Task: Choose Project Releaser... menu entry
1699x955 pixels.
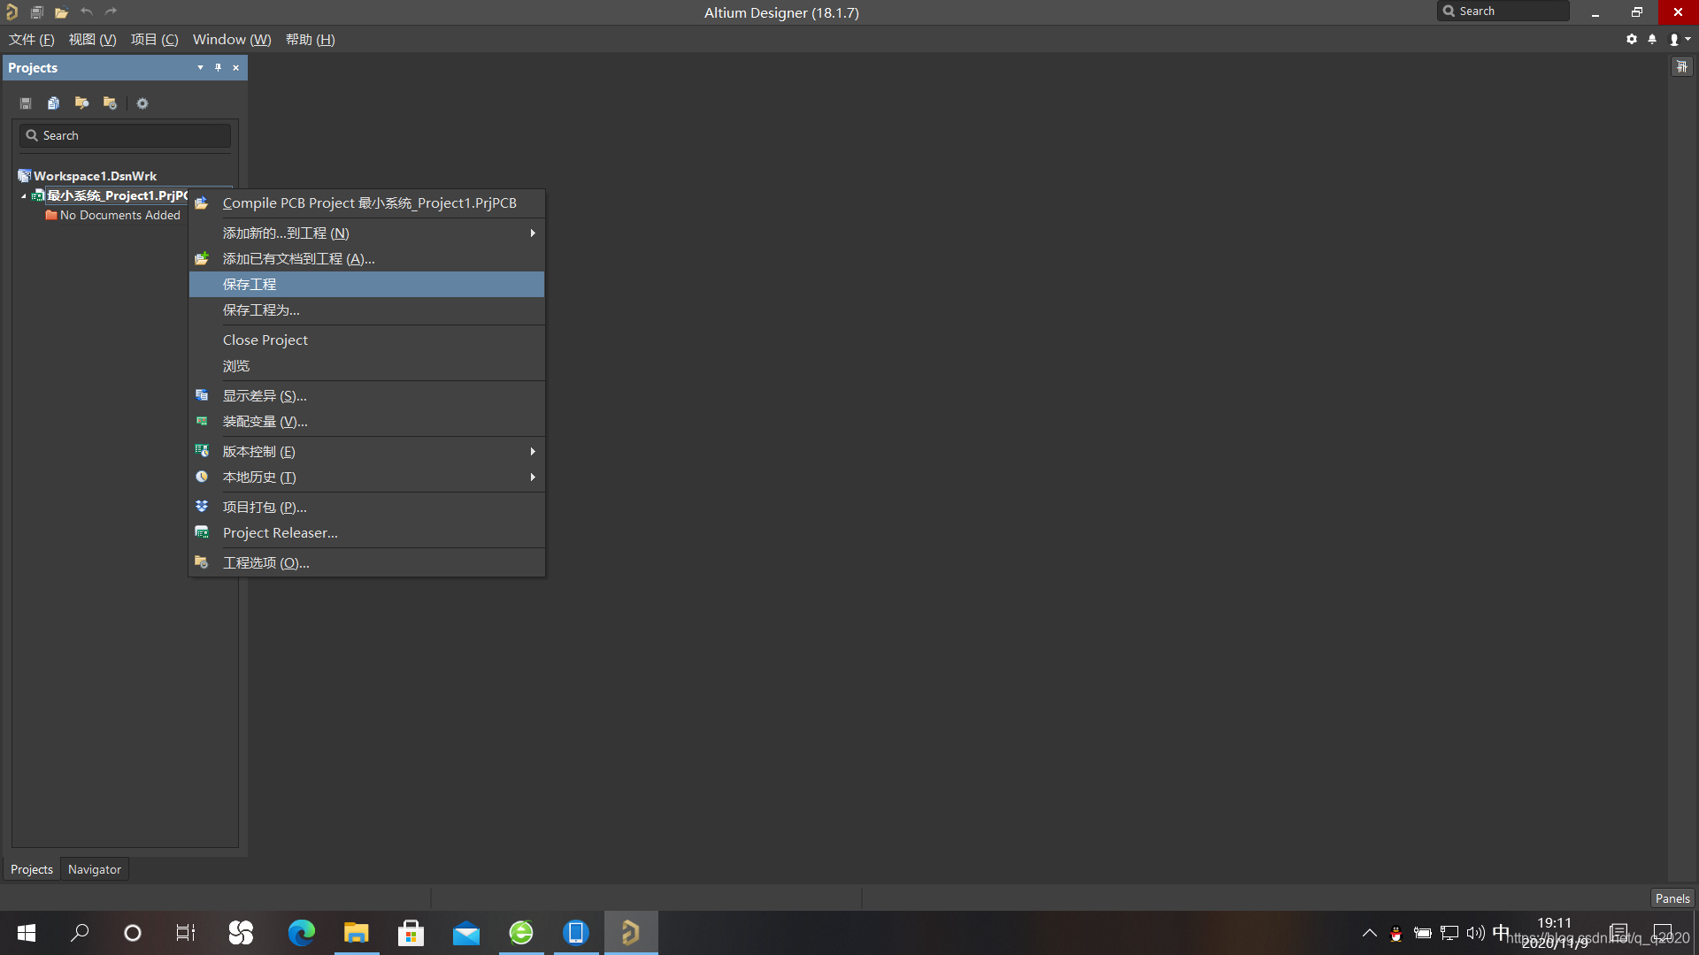Action: click(x=366, y=532)
